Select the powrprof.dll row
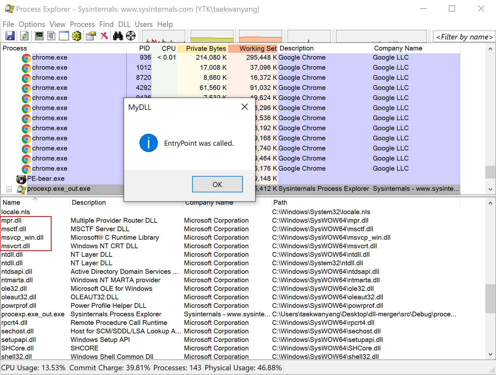 coord(230,306)
